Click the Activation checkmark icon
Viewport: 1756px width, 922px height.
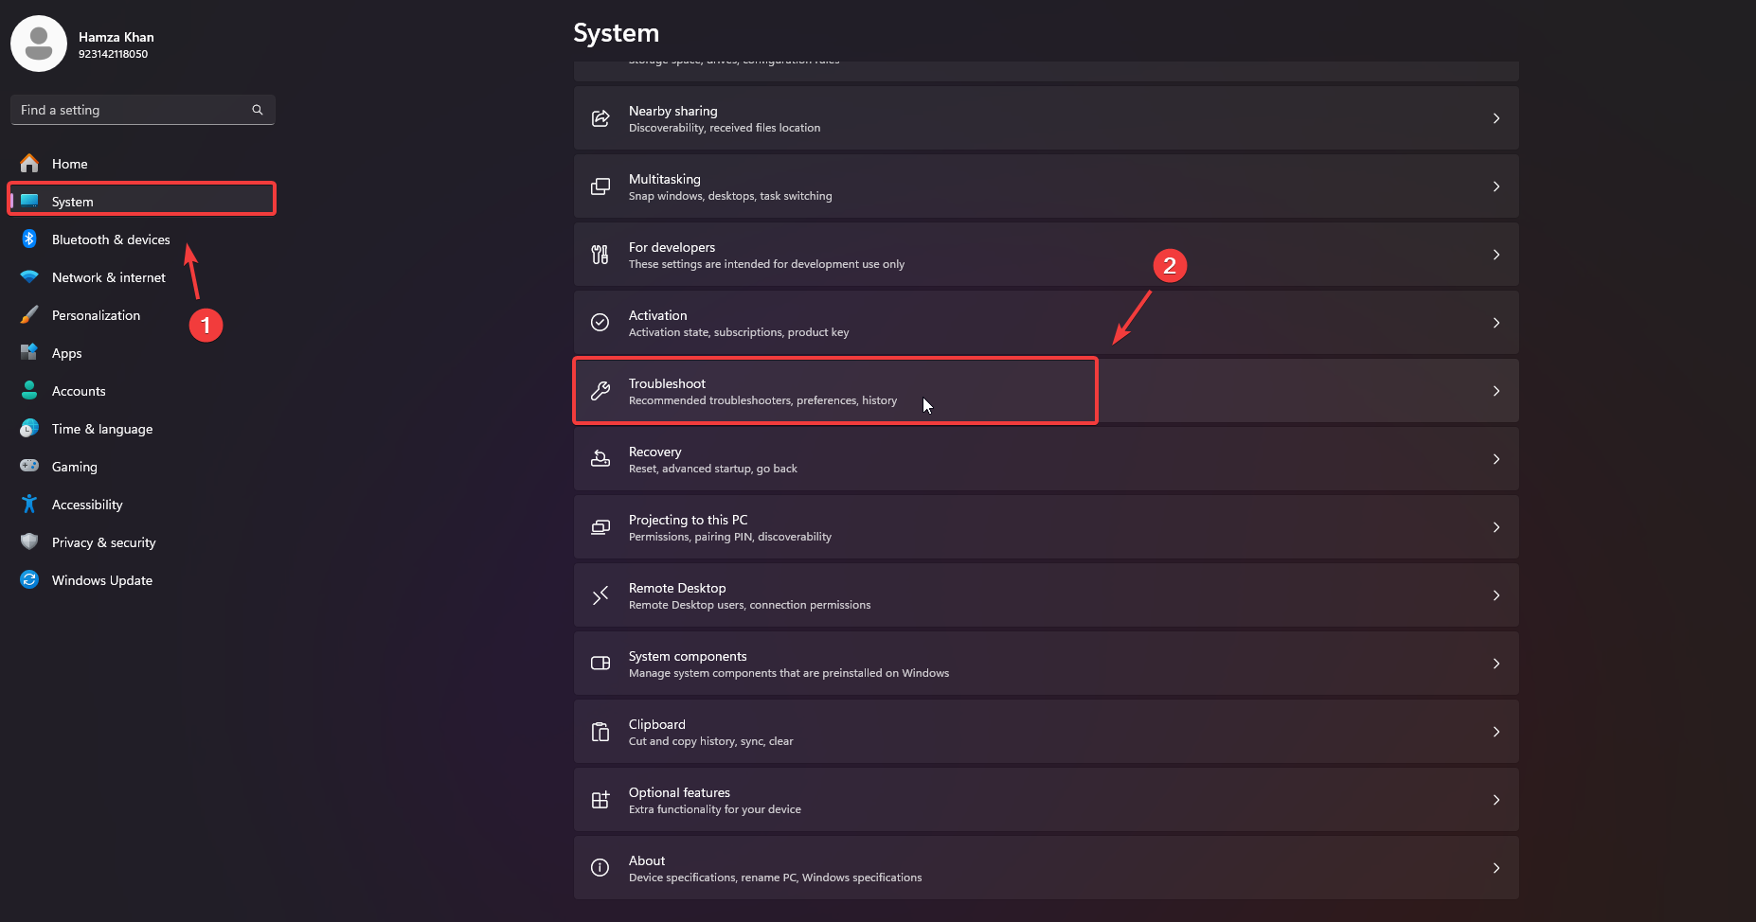click(600, 323)
